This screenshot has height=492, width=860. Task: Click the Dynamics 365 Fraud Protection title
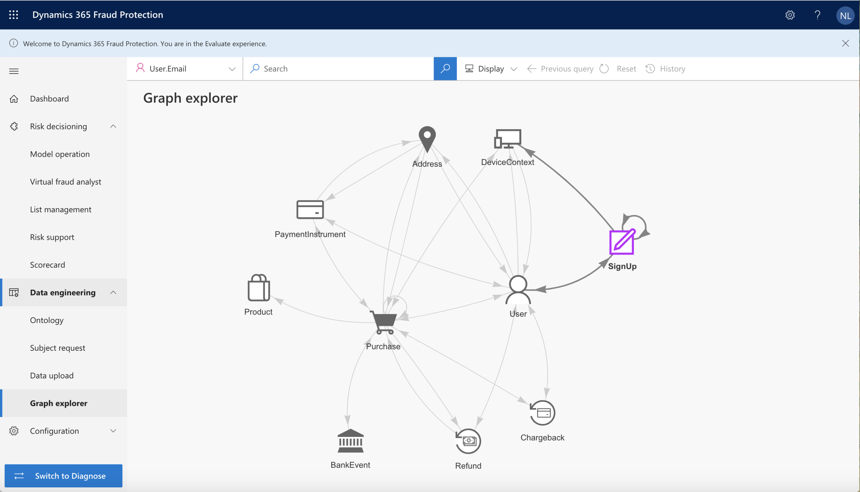pyautogui.click(x=98, y=15)
